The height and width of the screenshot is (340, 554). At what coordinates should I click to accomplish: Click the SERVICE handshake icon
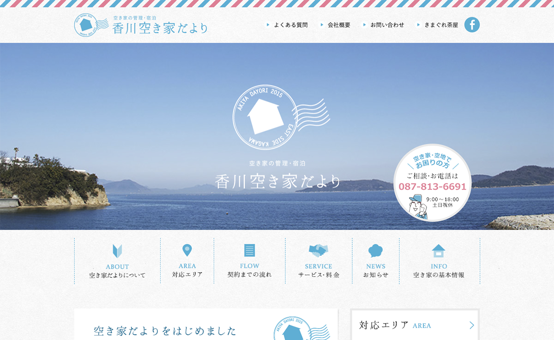point(318,251)
